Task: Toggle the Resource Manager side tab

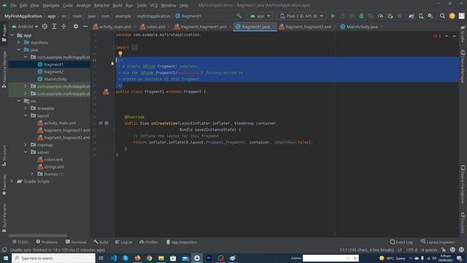Action: pos(4,69)
